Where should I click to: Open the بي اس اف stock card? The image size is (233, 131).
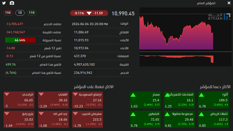(x=53, y=119)
